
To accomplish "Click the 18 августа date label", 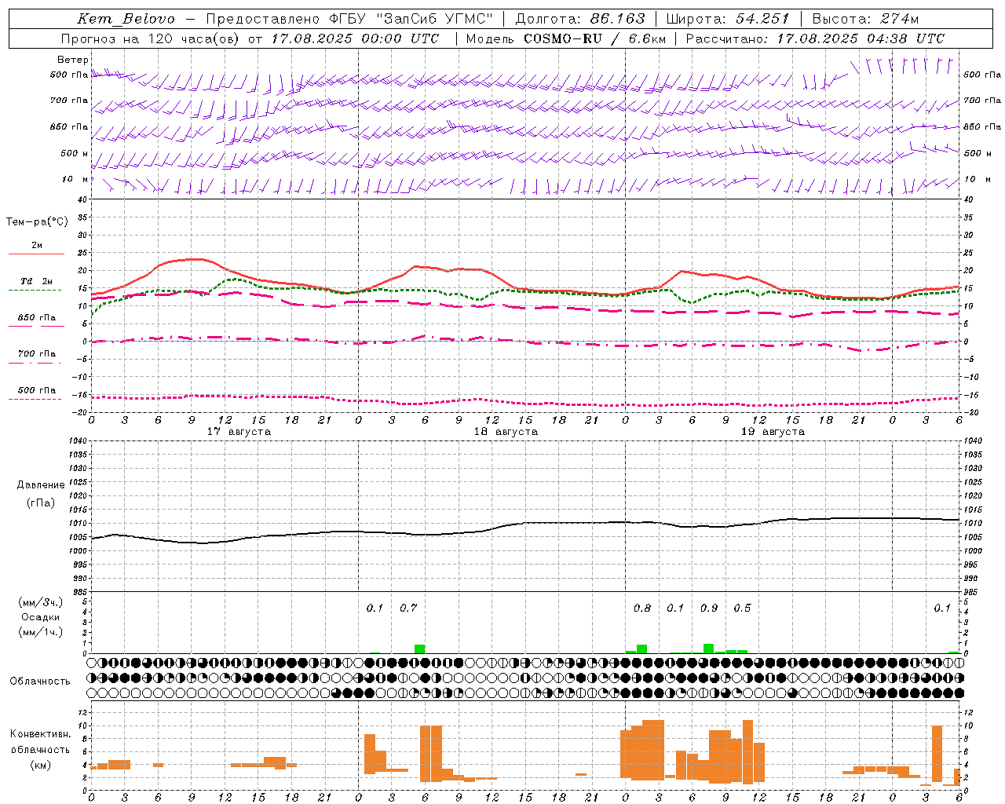I will [x=506, y=432].
